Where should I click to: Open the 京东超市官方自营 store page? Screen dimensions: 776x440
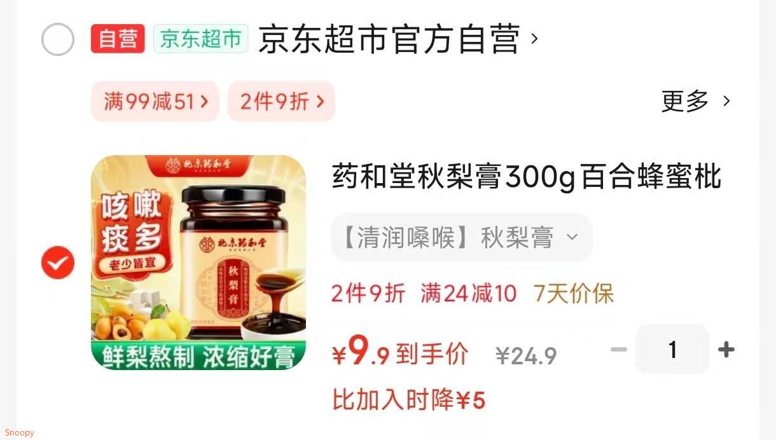(389, 39)
